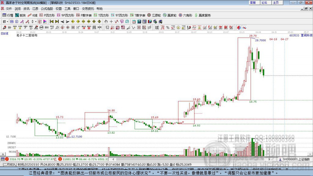Open the 浏览 menu
The height and width of the screenshot is (176, 313).
[x=17, y=9]
